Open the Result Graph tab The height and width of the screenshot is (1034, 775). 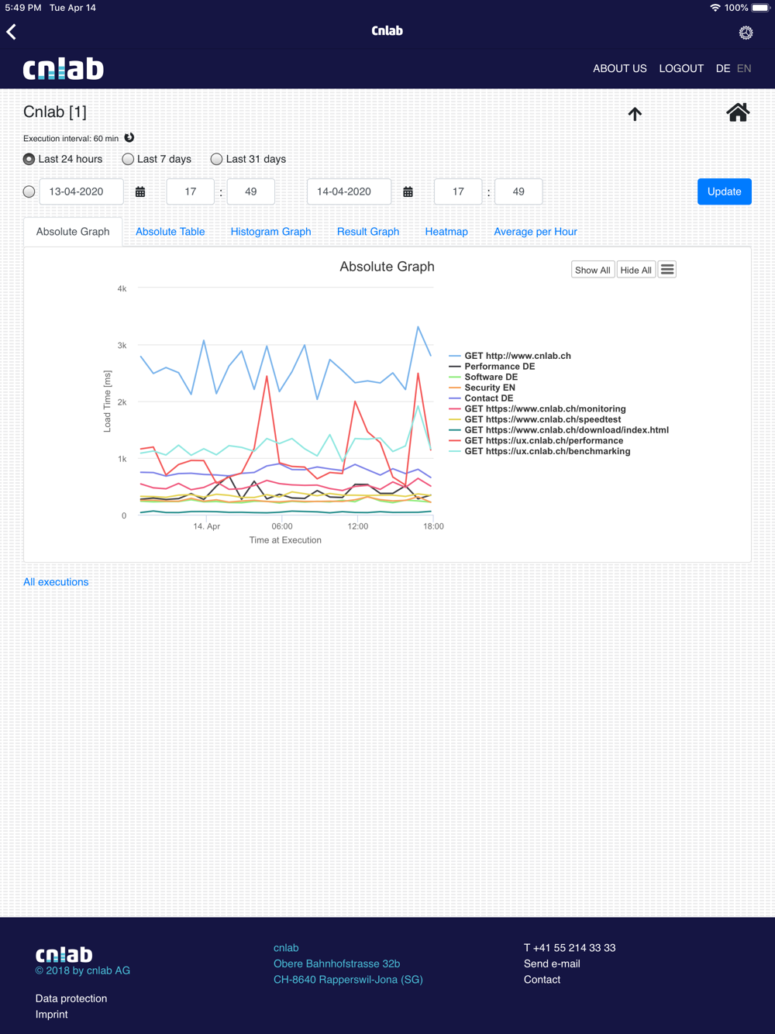[368, 232]
